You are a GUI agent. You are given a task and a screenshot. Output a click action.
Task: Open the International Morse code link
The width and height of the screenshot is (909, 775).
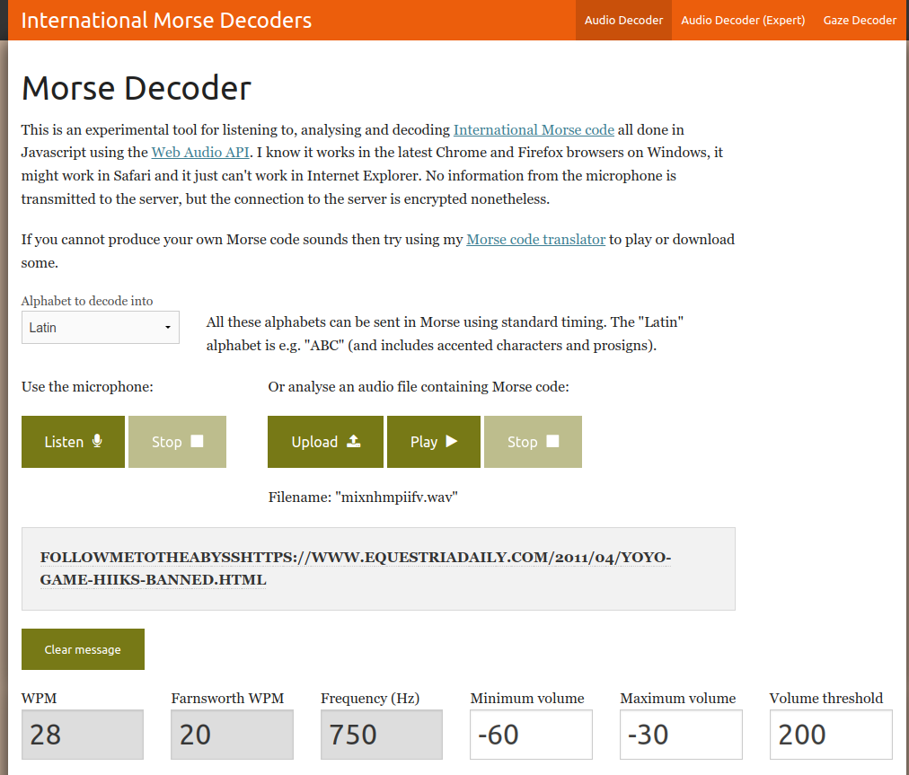click(x=534, y=130)
